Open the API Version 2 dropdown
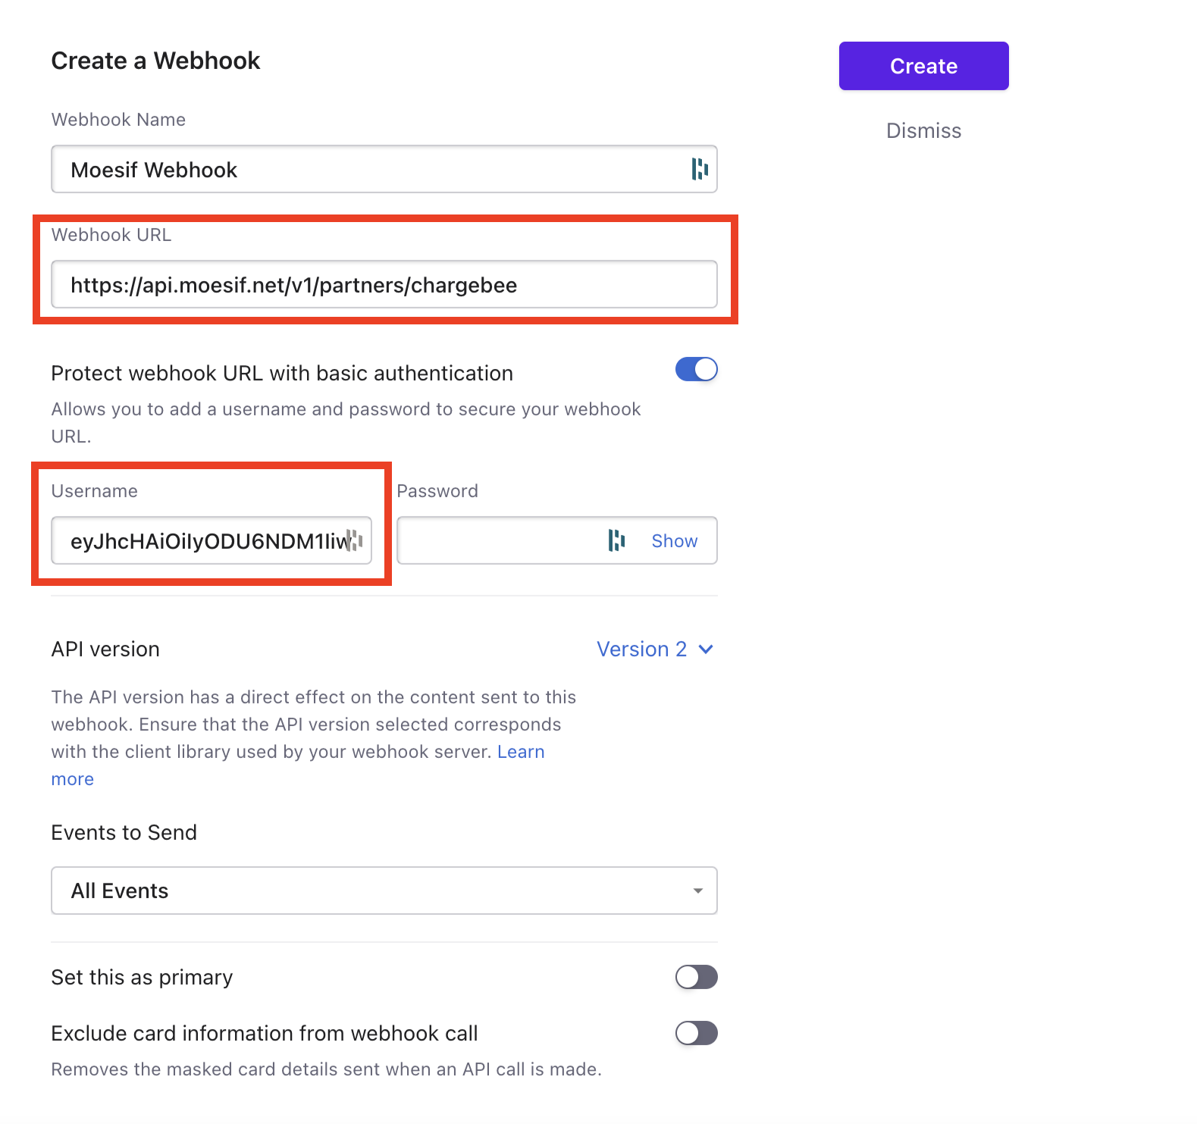The width and height of the screenshot is (1197, 1124). click(655, 650)
